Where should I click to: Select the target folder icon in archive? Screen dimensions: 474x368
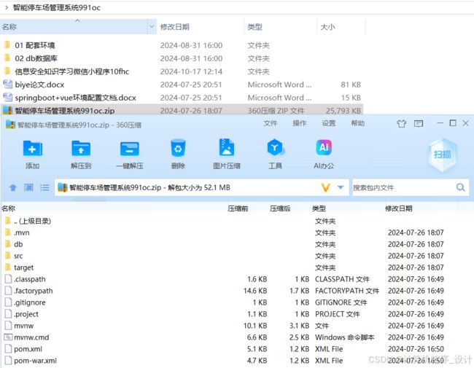pyautogui.click(x=8, y=267)
